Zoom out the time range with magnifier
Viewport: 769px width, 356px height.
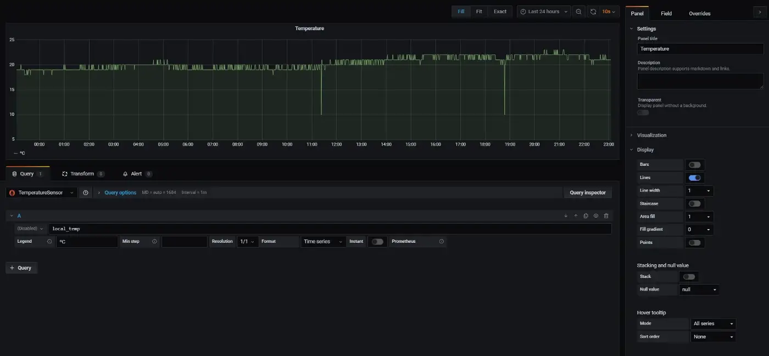pyautogui.click(x=578, y=11)
